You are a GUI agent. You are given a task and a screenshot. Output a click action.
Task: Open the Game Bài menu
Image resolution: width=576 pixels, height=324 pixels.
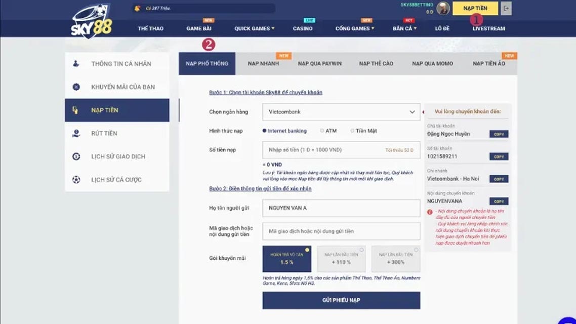coord(199,28)
